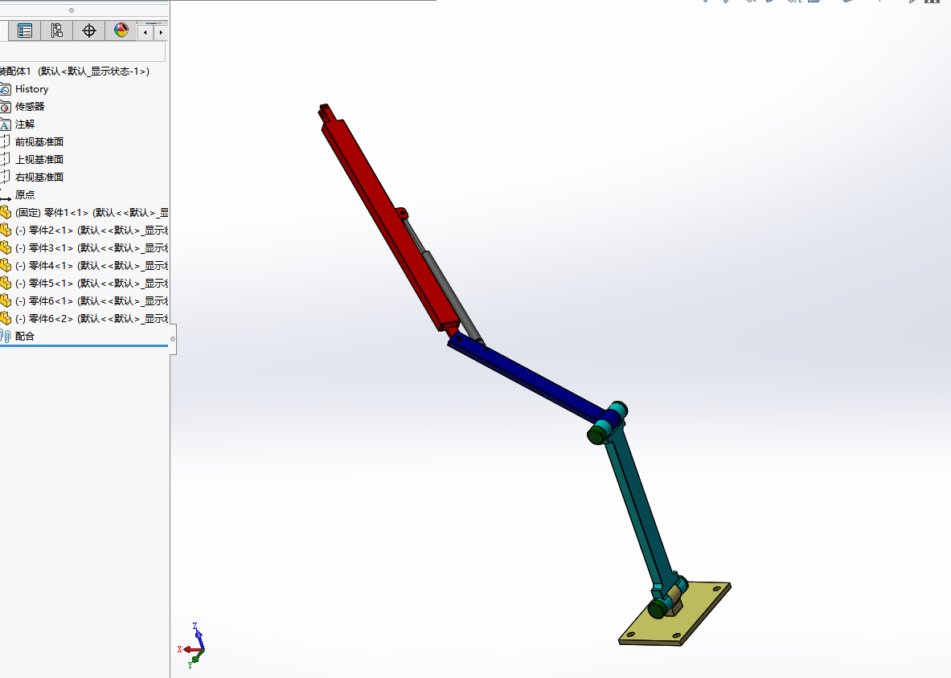951x678 pixels.
Task: Click the panel's top grip handle
Action: [72, 10]
